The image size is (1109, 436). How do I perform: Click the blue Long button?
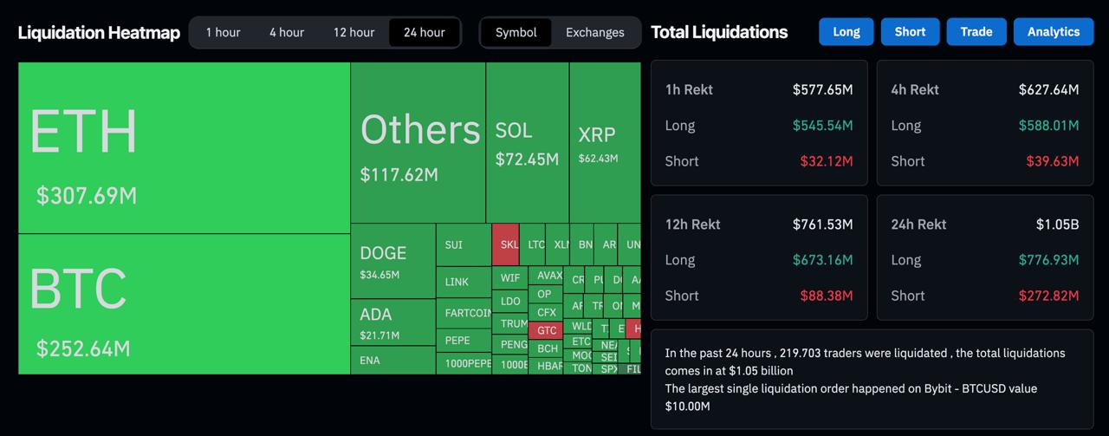pos(846,31)
